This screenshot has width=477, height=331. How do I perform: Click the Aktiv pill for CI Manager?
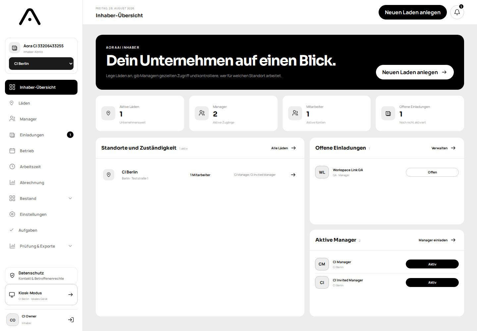click(x=432, y=264)
